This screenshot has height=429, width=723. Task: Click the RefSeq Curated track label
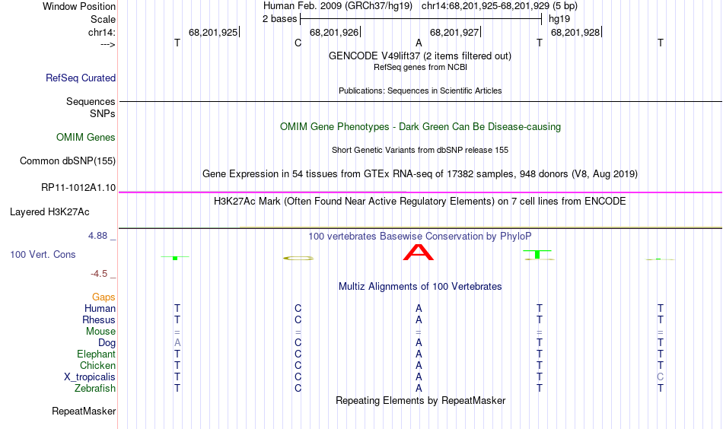coord(81,78)
